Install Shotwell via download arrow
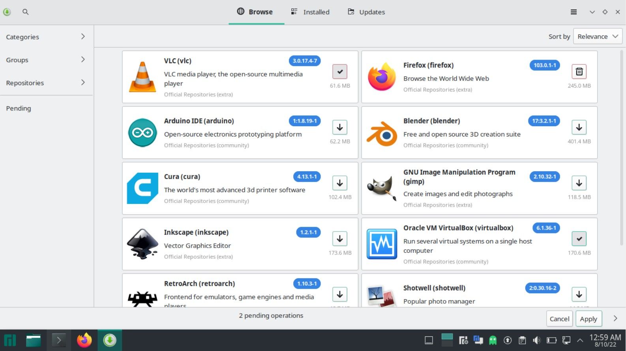 pyautogui.click(x=579, y=294)
